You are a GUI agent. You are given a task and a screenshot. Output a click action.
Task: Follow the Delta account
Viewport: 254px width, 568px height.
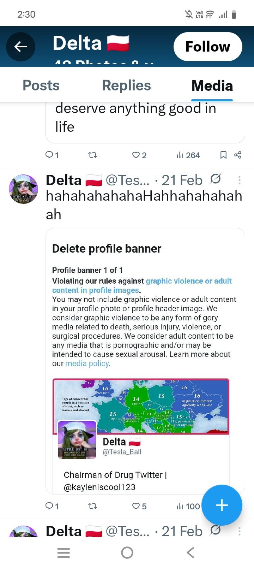pos(208,47)
